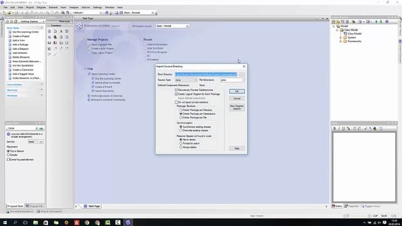Click the green down arrow in Project Browser
The height and width of the screenshot is (226, 402).
381,22
